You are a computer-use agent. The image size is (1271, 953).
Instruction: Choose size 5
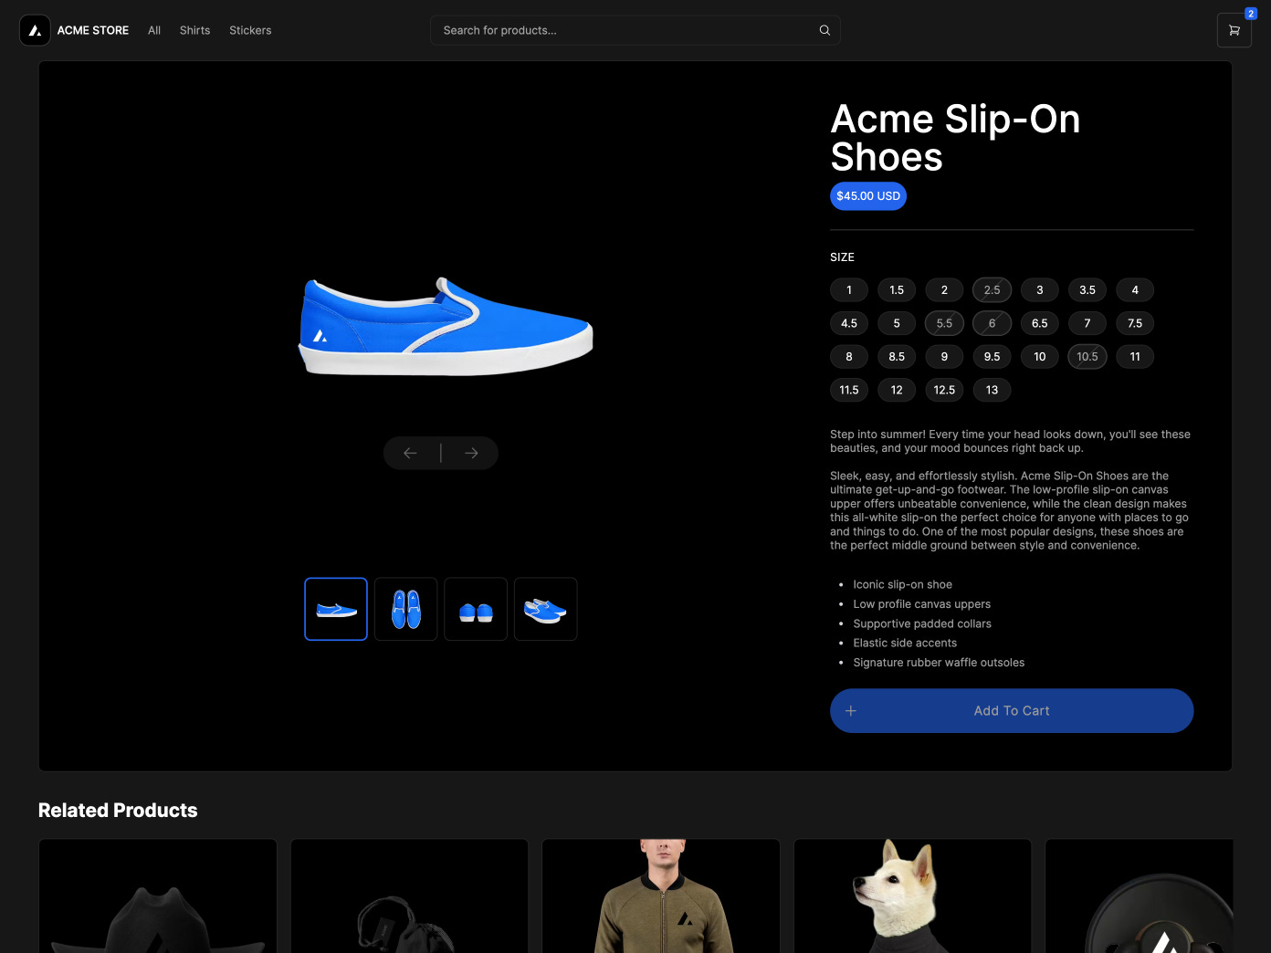point(897,323)
